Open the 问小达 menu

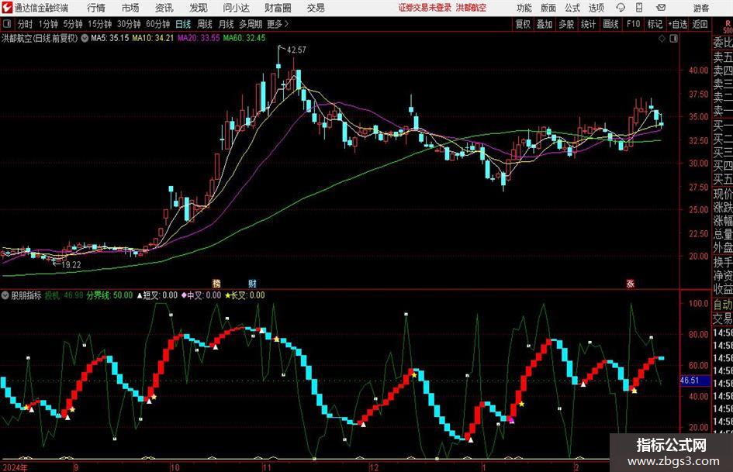point(236,8)
